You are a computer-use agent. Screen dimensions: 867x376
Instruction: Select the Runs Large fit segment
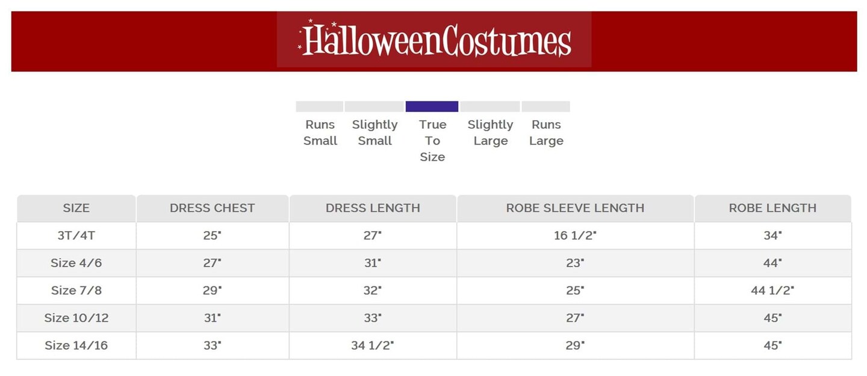click(x=545, y=106)
